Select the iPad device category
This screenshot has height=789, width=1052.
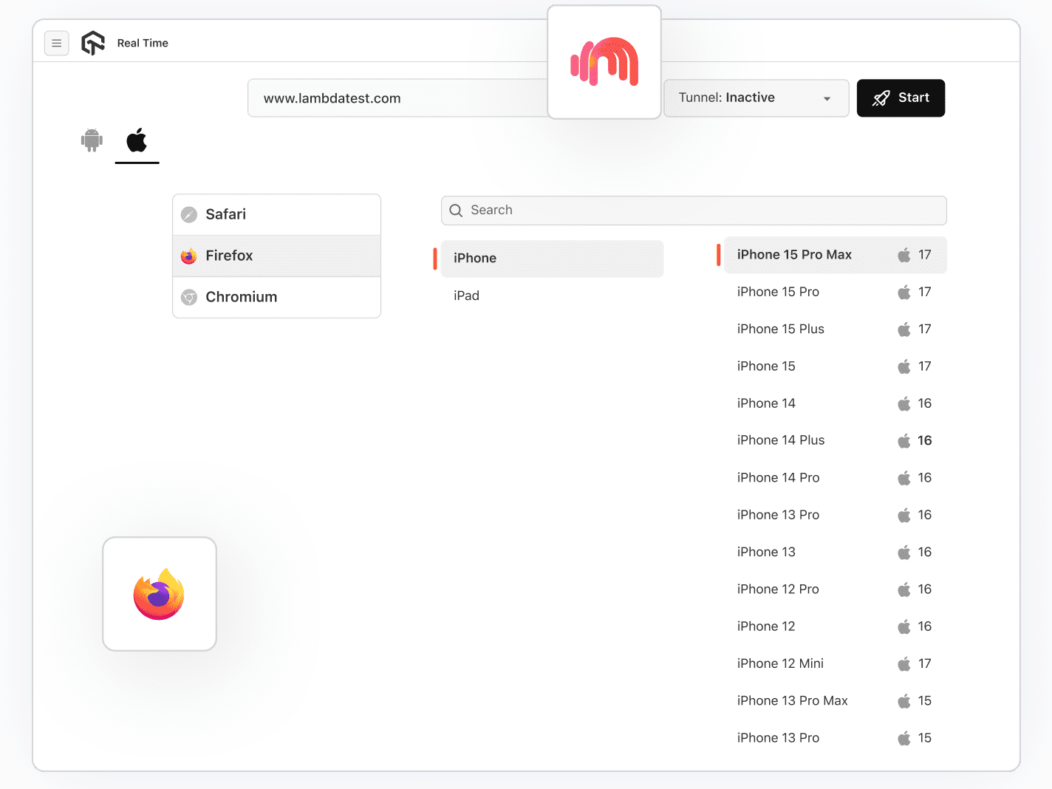[466, 296]
